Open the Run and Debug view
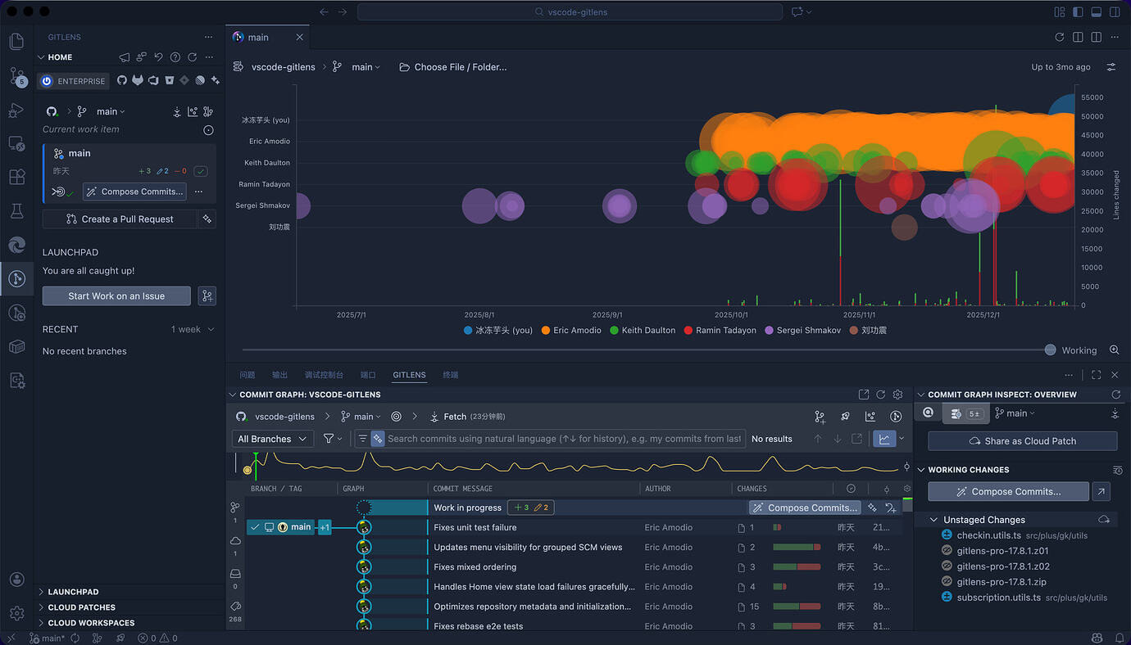The height and width of the screenshot is (645, 1131). point(16,110)
